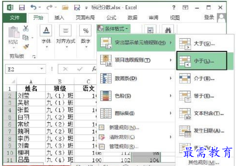The height and width of the screenshot is (166, 236).
Task: Switch to the Formulas (公式) tab
Action: coord(111,18)
